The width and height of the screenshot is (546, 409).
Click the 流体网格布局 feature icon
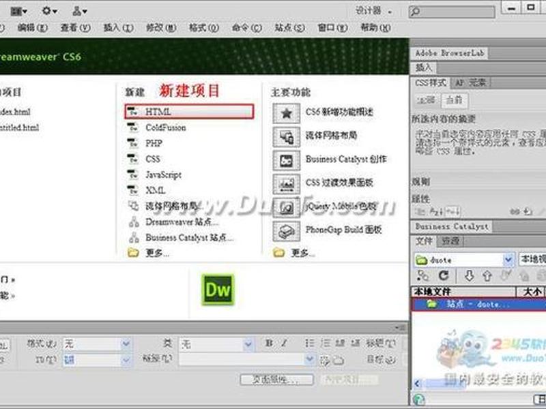(x=286, y=136)
